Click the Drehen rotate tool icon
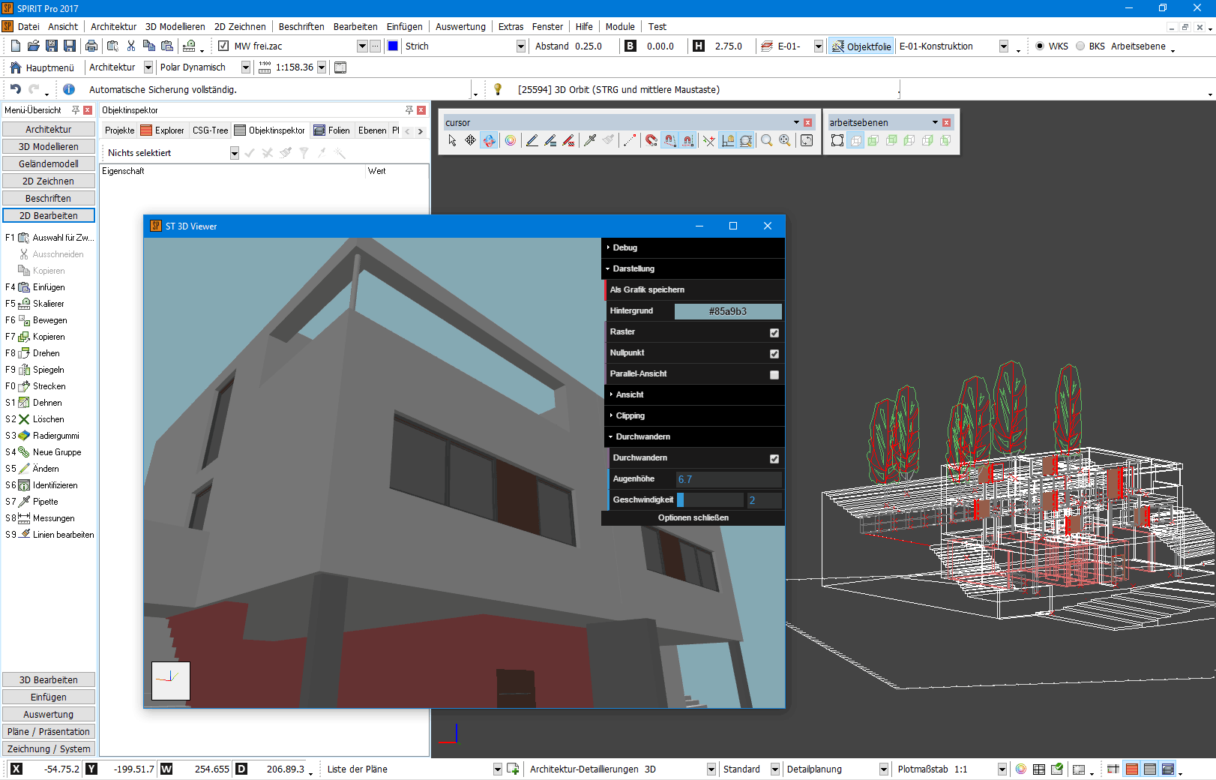The image size is (1216, 780). [x=24, y=353]
